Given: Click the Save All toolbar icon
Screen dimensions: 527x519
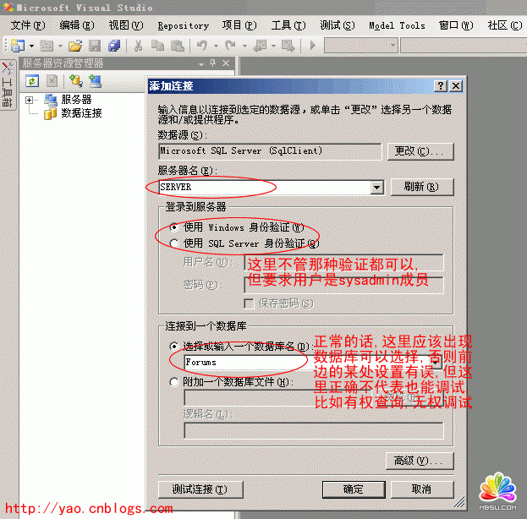Looking at the screenshot, I should pos(114,46).
